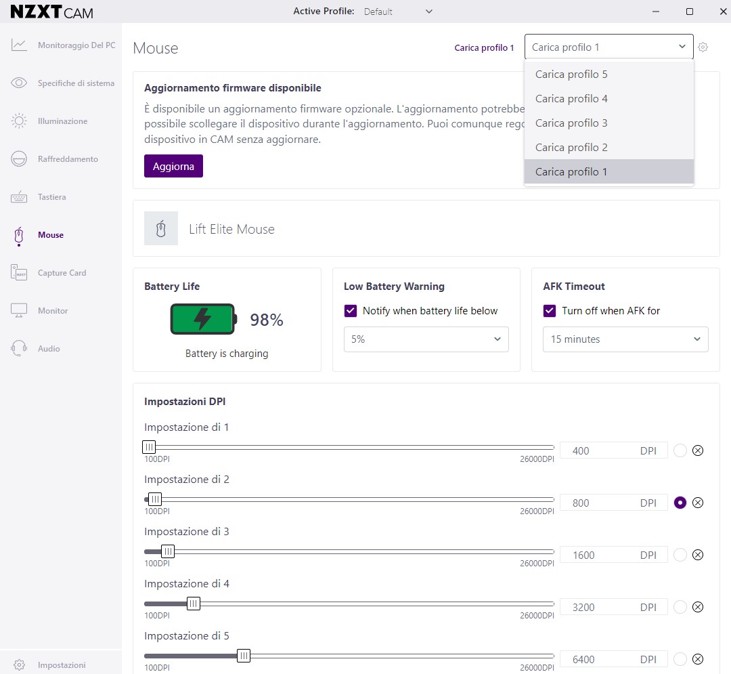This screenshot has width=731, height=674.
Task: Click the Aggiorna firmware button
Action: pos(173,166)
